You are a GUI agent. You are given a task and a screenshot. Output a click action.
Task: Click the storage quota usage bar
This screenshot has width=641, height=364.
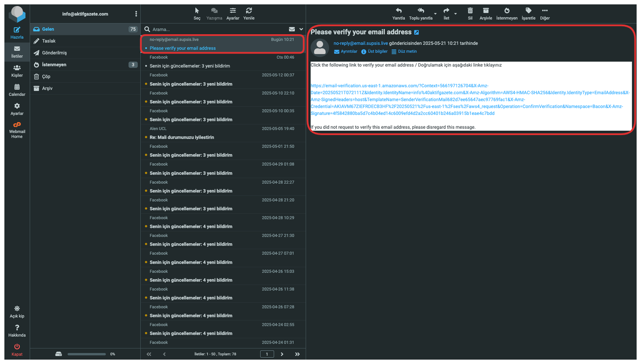point(86,354)
